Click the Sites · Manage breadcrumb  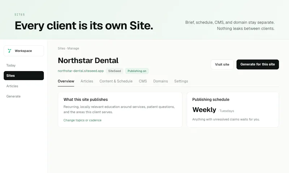coord(68,48)
